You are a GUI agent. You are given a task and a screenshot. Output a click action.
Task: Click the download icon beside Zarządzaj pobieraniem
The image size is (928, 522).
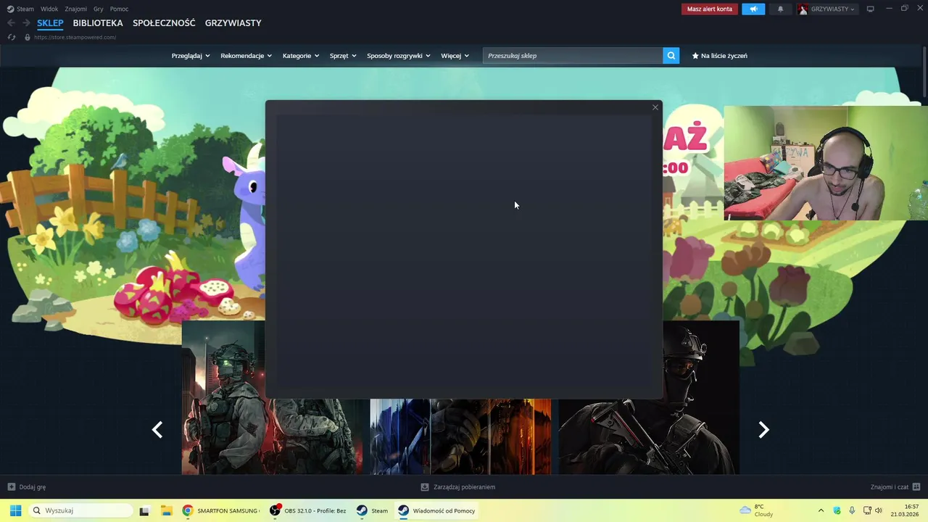click(x=425, y=486)
